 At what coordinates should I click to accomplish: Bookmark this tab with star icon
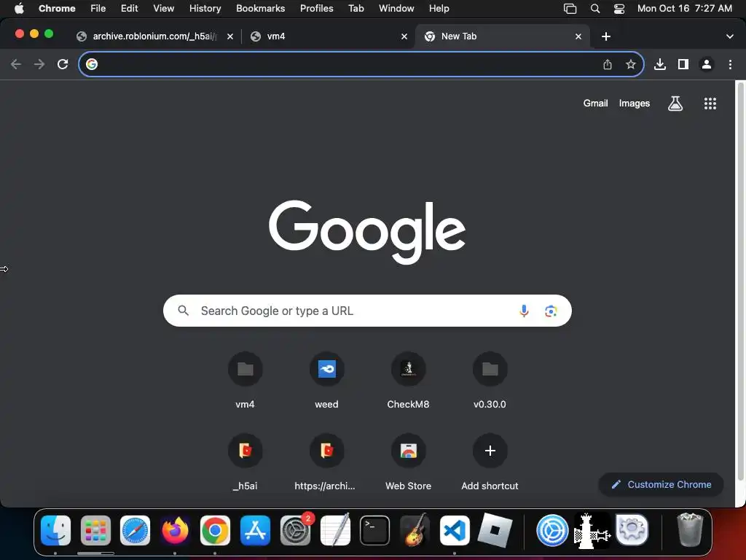click(x=631, y=64)
